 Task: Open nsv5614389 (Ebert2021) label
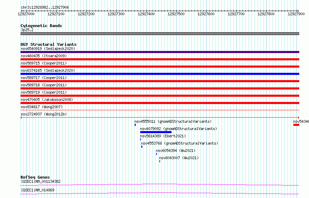pyautogui.click(x=163, y=136)
